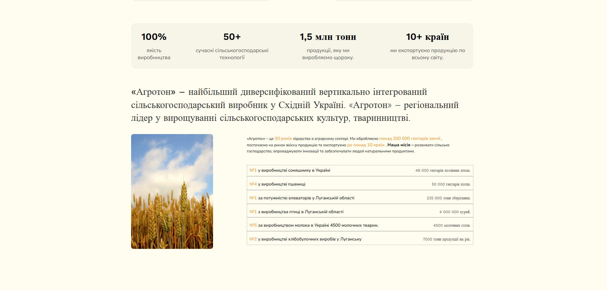Click "48 000 гектарів посівних площ" value
Viewport: 607px width, 290px height.
tap(443, 171)
